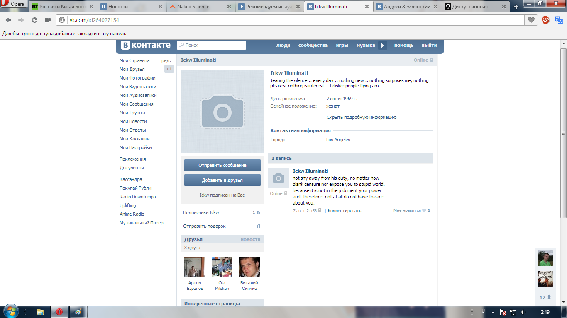567x318 pixels.
Task: Open the Windows Start menu
Action: tap(10, 311)
